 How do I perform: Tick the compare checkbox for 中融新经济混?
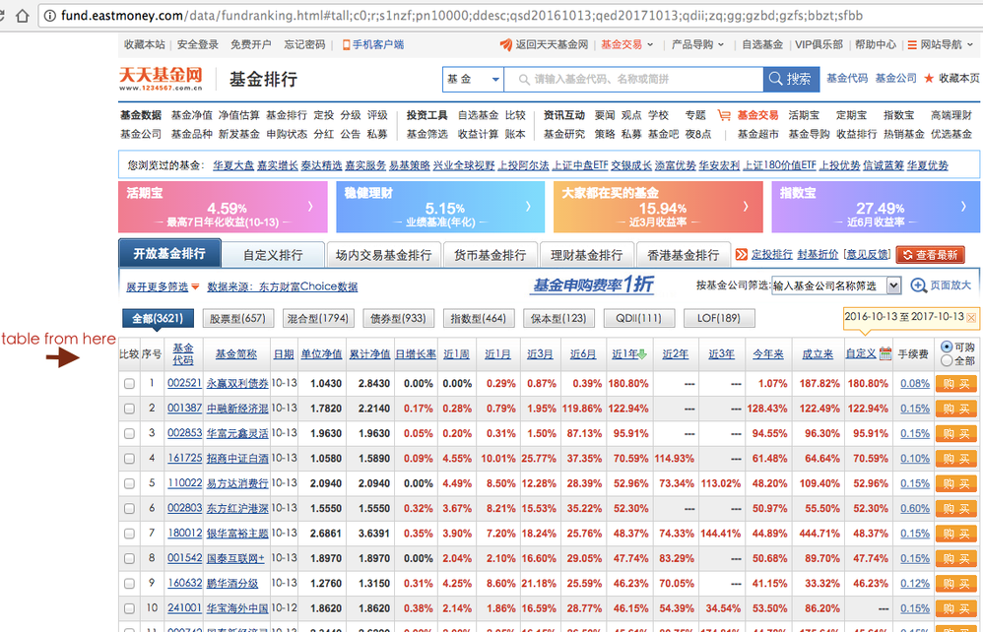[129, 409]
